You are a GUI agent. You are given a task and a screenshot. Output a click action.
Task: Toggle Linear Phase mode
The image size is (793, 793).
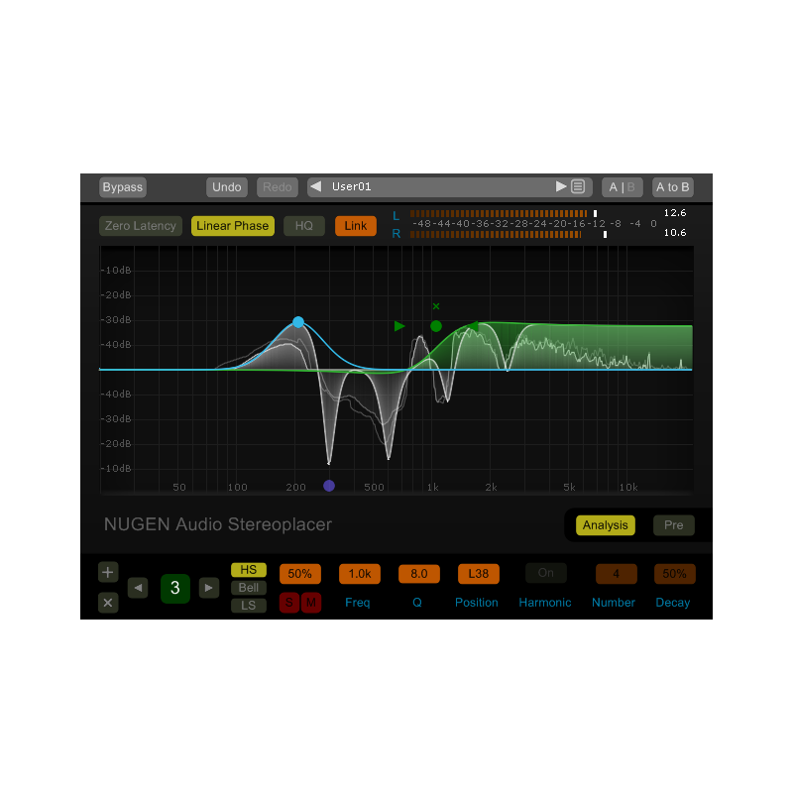tap(232, 226)
